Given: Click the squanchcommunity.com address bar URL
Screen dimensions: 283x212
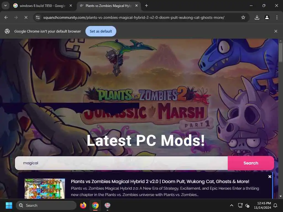Looking at the screenshot, I should 134,17.
